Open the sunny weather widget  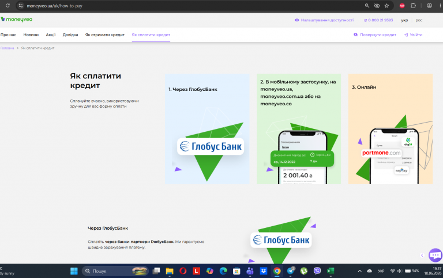7,271
